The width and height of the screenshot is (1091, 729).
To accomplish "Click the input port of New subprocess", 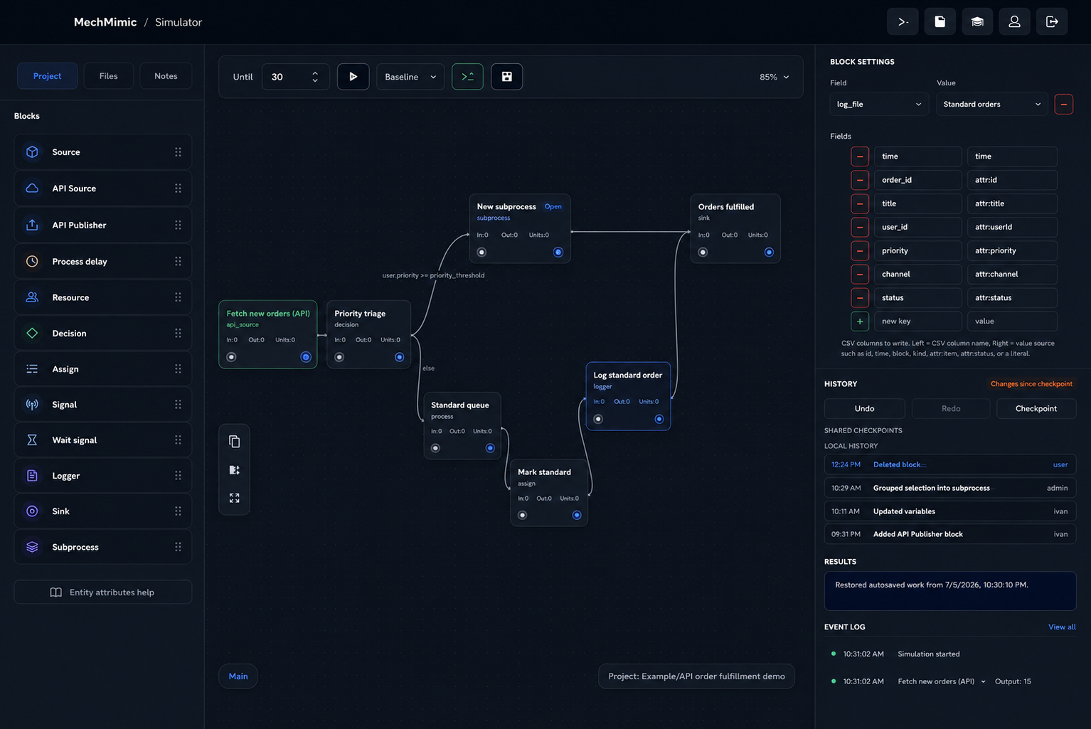I will coord(481,252).
